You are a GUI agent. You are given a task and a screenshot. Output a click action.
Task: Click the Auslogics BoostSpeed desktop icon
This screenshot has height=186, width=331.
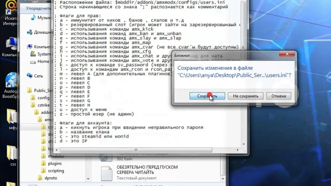(x=11, y=86)
